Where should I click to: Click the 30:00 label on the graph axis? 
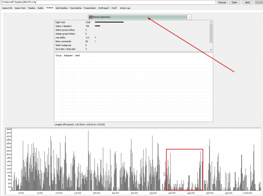(134, 193)
